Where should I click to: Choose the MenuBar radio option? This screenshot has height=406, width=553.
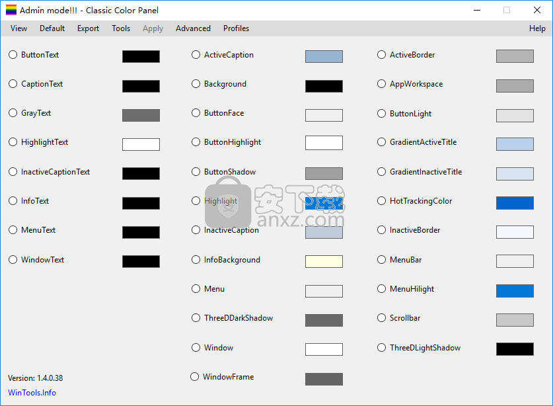pyautogui.click(x=381, y=260)
